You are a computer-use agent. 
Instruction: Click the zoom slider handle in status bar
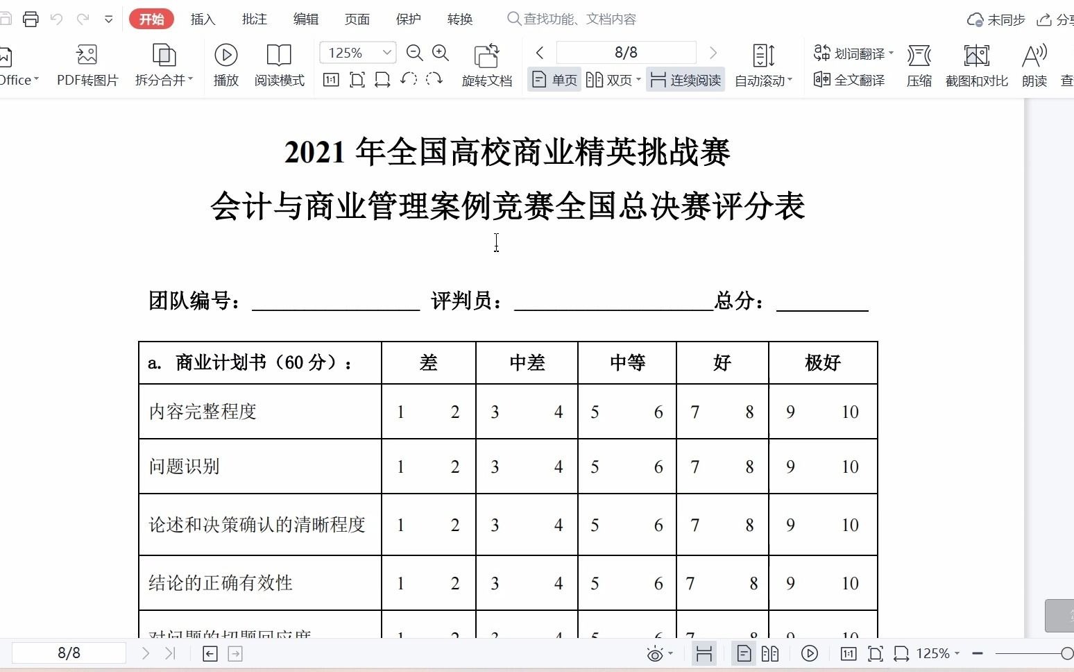tap(1067, 654)
